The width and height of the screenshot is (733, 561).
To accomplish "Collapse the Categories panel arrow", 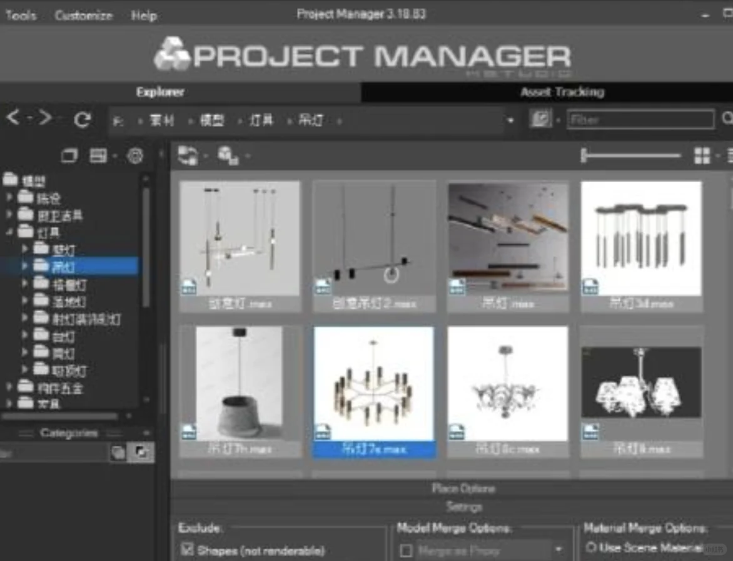I will 146,433.
